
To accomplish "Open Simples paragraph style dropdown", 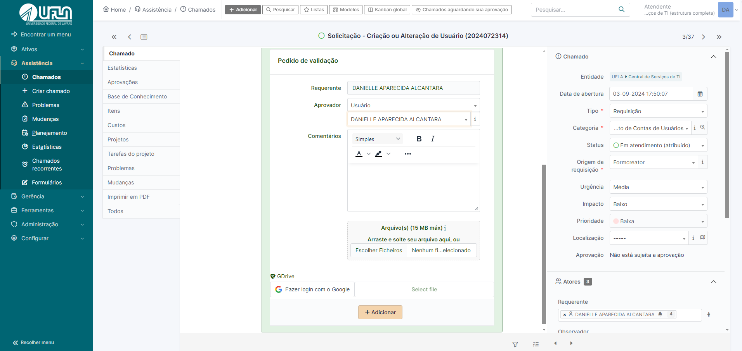I will [377, 139].
